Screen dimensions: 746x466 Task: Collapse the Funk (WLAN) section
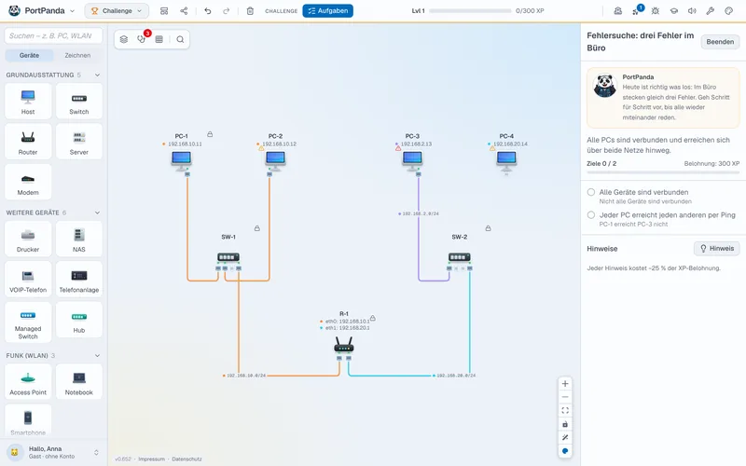97,355
